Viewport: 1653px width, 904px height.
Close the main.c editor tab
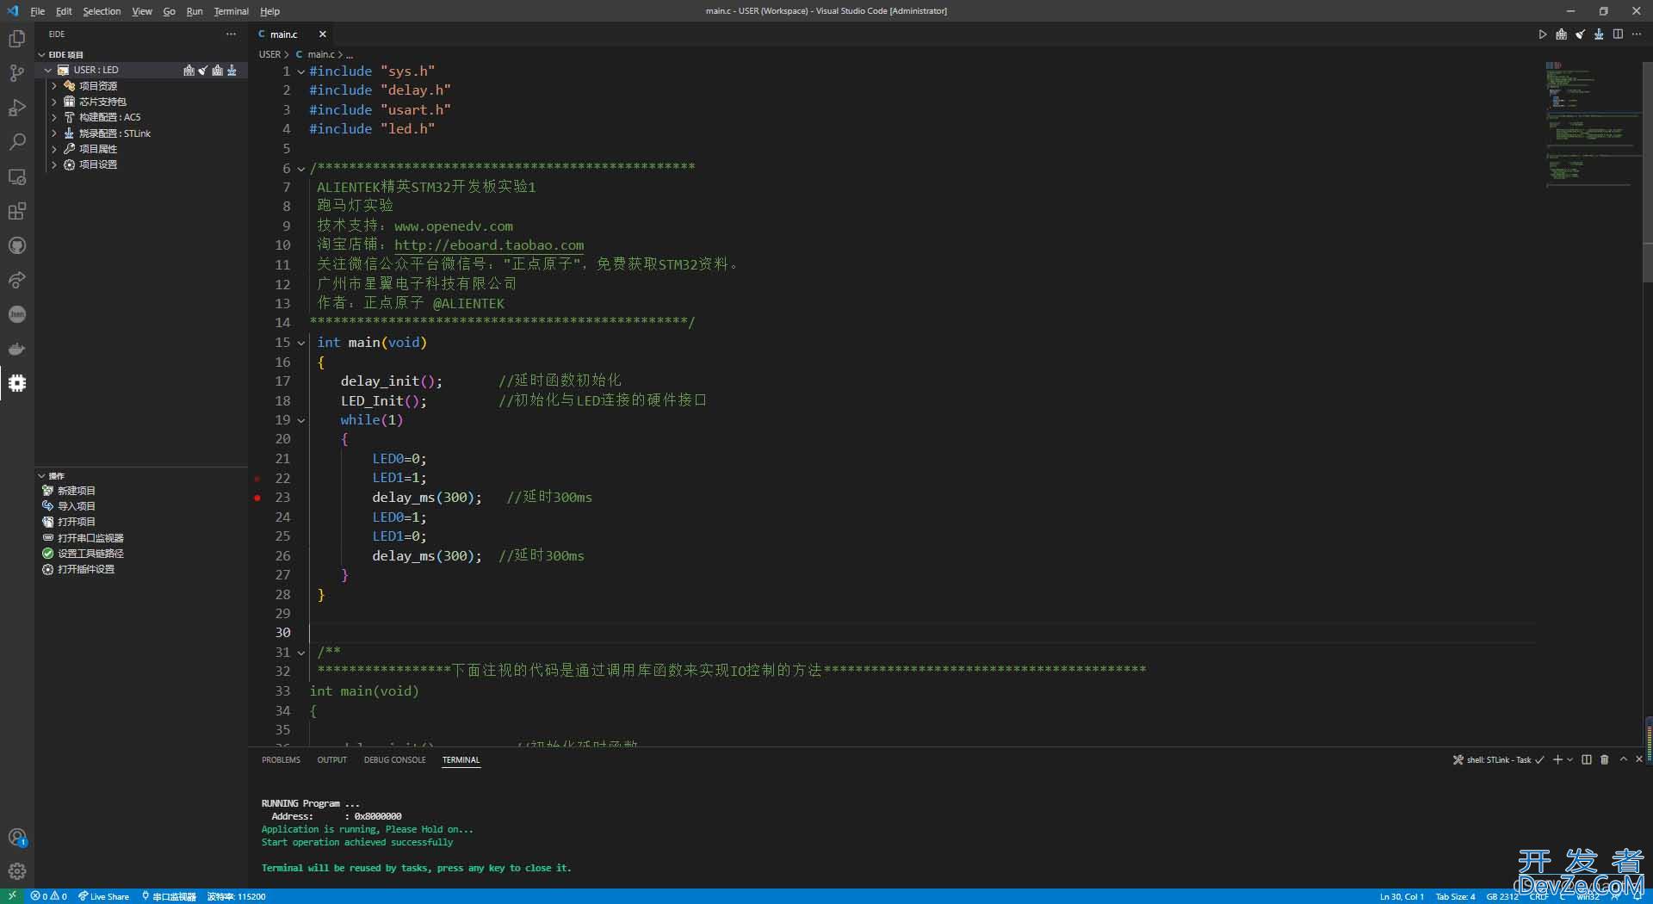coord(322,34)
